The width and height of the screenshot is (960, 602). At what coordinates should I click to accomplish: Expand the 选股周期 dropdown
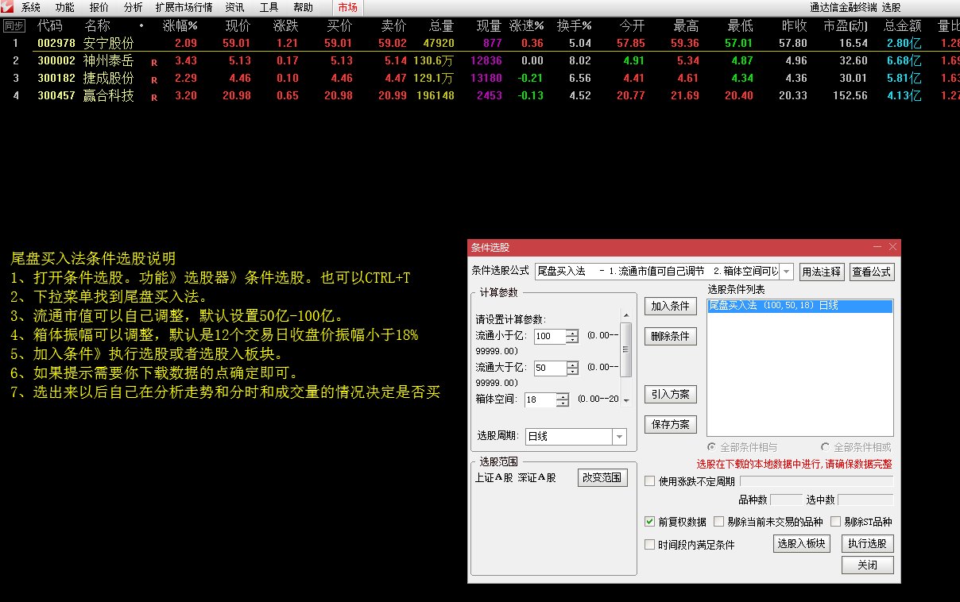tap(618, 437)
